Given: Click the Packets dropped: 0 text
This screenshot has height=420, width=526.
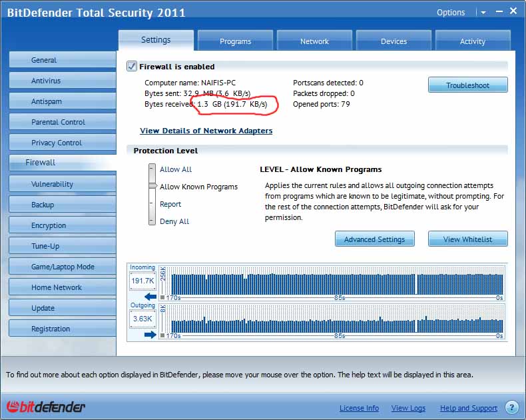Looking at the screenshot, I should tap(324, 93).
